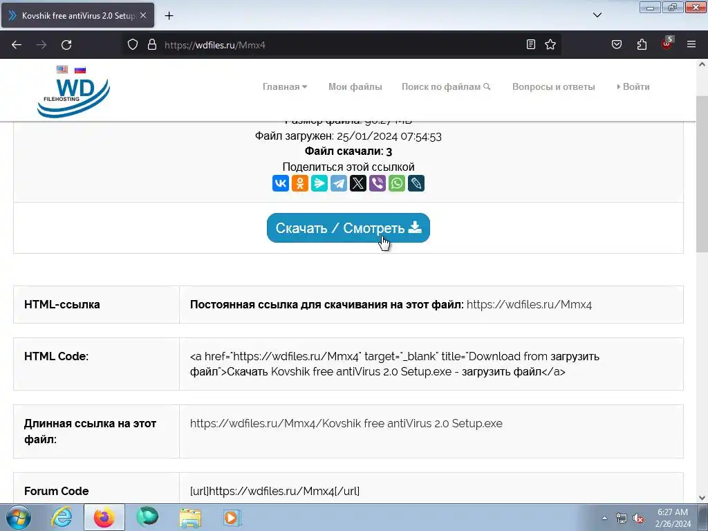Open uBlock Origin extension icon
The height and width of the screenshot is (531, 708).
667,44
